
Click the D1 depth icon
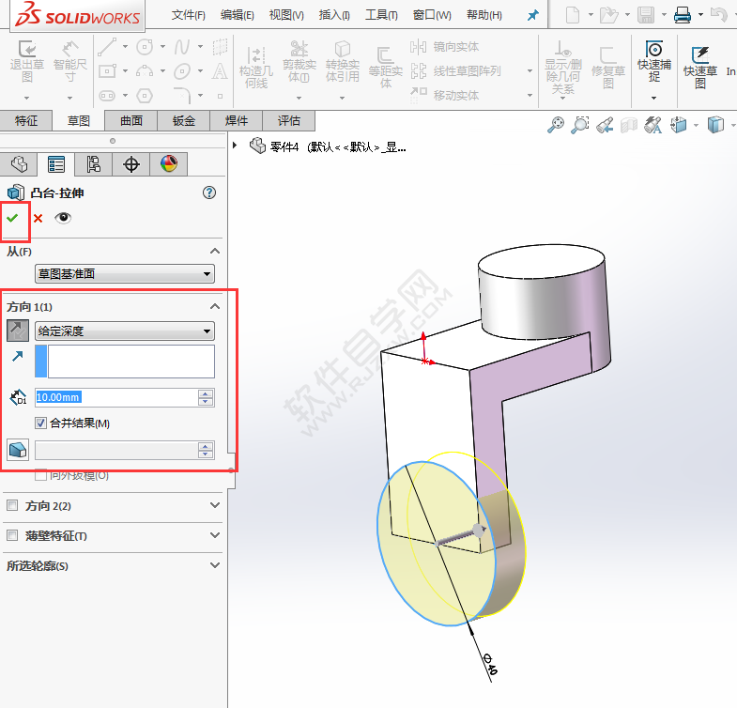pyautogui.click(x=18, y=397)
